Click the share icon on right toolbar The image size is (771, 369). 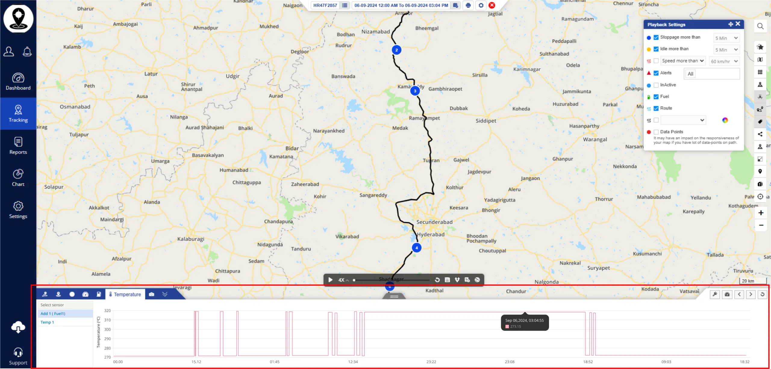(x=760, y=134)
